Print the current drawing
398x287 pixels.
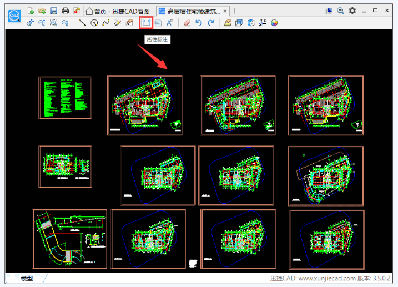65,11
